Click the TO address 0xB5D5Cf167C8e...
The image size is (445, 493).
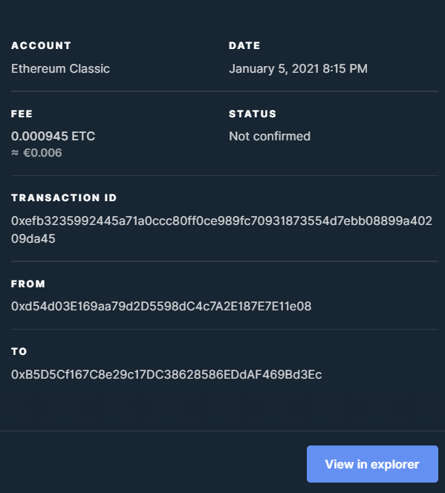pyautogui.click(x=166, y=374)
